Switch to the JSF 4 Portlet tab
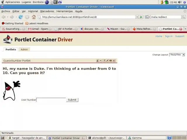Viewport: 187px width, 140px height. point(66,29)
